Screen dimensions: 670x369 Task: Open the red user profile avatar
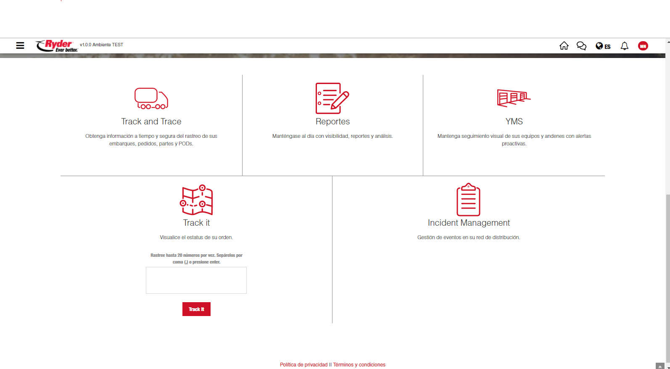click(x=643, y=46)
